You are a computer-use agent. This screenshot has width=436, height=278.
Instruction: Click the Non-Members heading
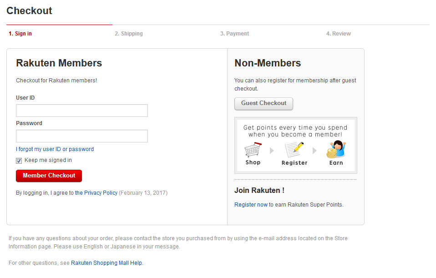(x=268, y=63)
